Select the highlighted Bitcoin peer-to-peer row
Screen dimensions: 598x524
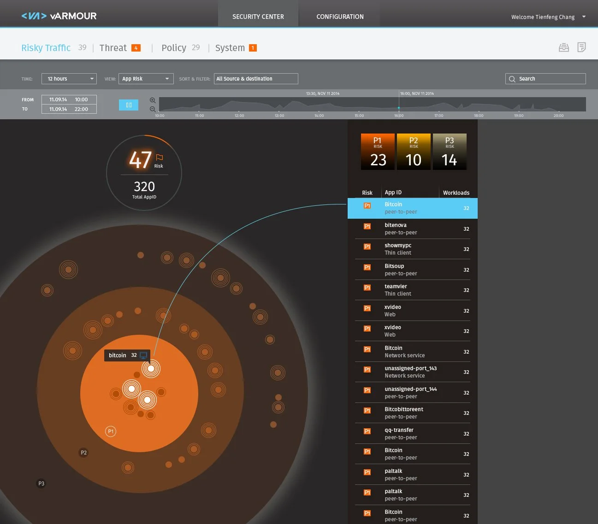click(x=412, y=208)
